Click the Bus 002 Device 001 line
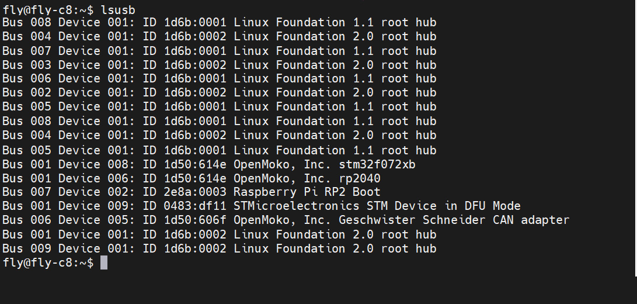Image resolution: width=637 pixels, height=304 pixels. coord(219,92)
